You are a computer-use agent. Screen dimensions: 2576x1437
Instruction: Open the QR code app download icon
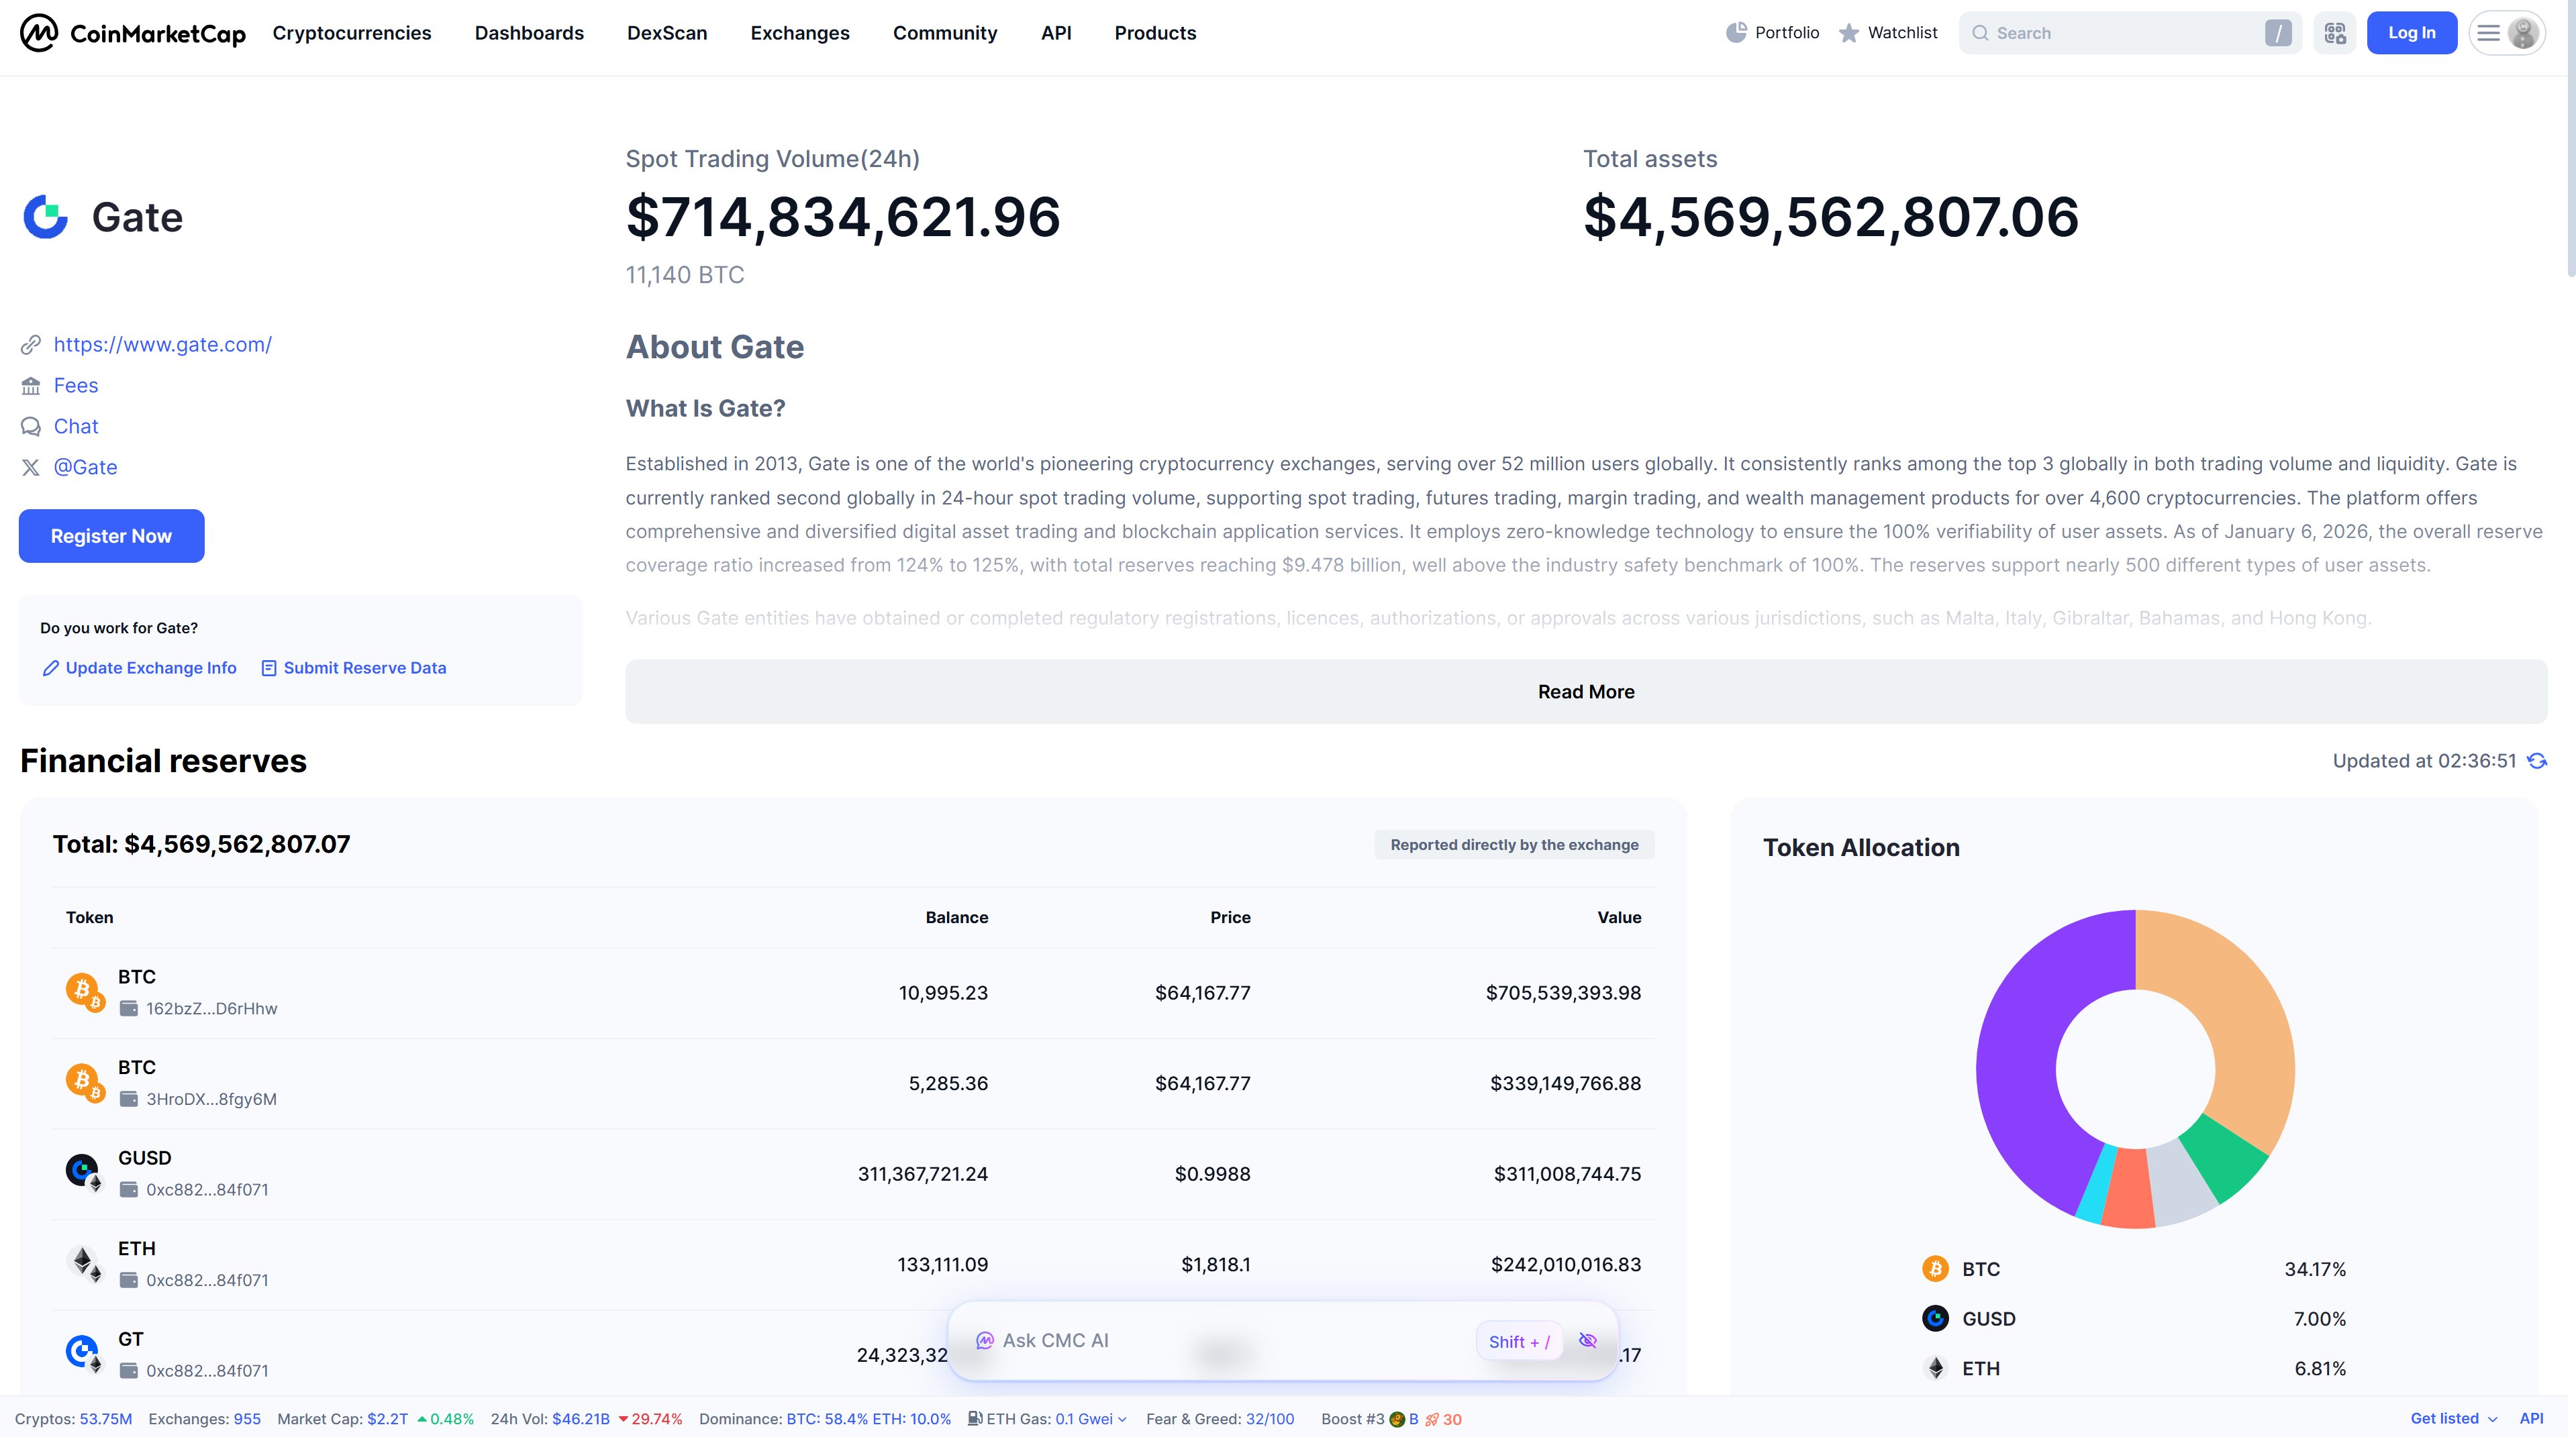(2335, 33)
